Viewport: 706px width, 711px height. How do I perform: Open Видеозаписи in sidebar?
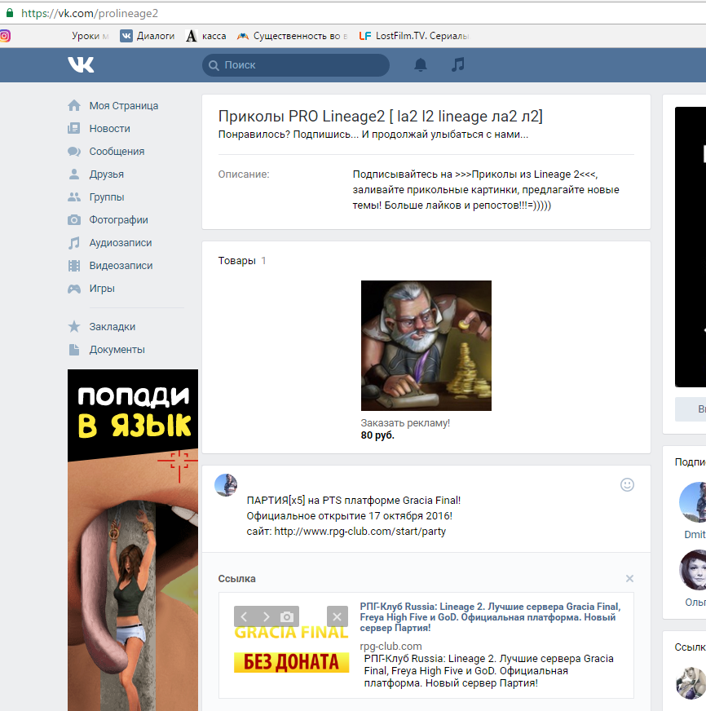click(121, 266)
